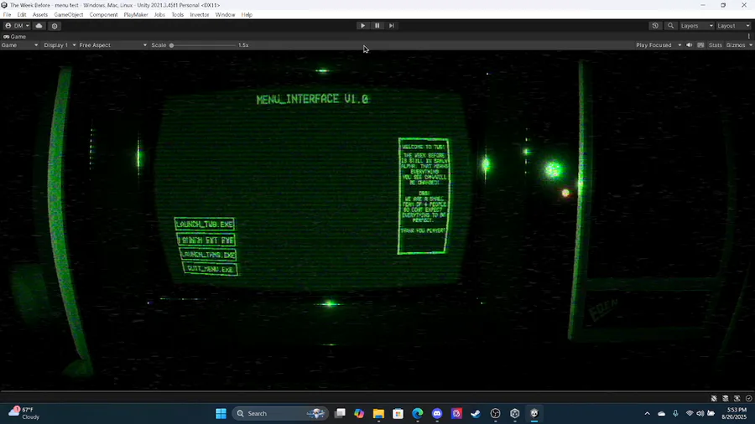Open the GameObject menu
The width and height of the screenshot is (755, 424).
69,15
